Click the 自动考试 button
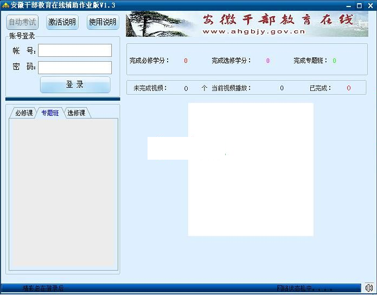This screenshot has width=377, height=295. (23, 22)
